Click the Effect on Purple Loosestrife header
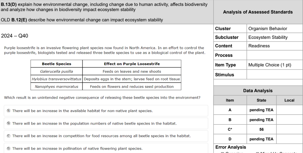This screenshot has width=303, height=153. [x=132, y=64]
